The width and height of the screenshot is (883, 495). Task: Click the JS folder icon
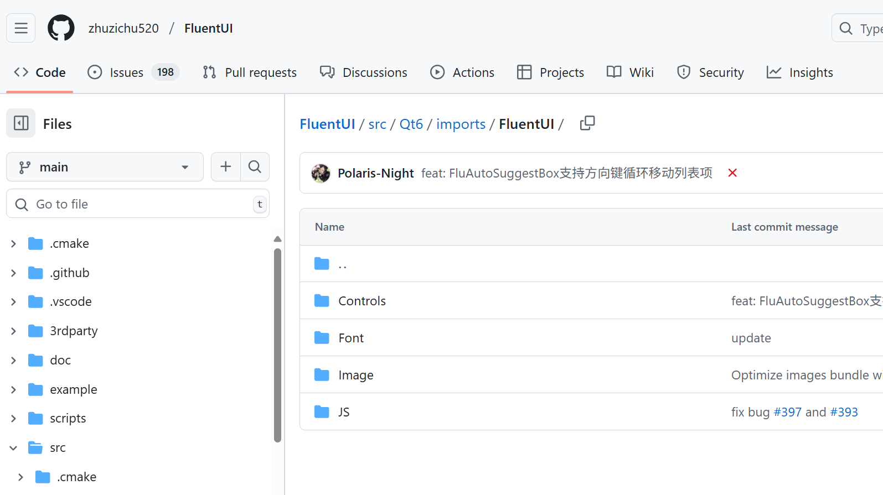pyautogui.click(x=322, y=412)
